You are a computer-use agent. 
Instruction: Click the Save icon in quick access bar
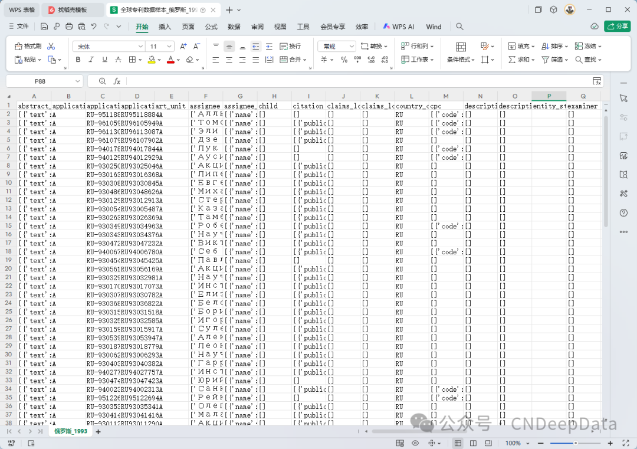(x=44, y=27)
